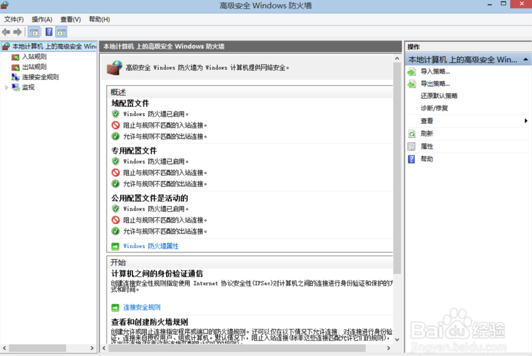Click the title bar application icon
532x356 pixels.
[5, 5]
